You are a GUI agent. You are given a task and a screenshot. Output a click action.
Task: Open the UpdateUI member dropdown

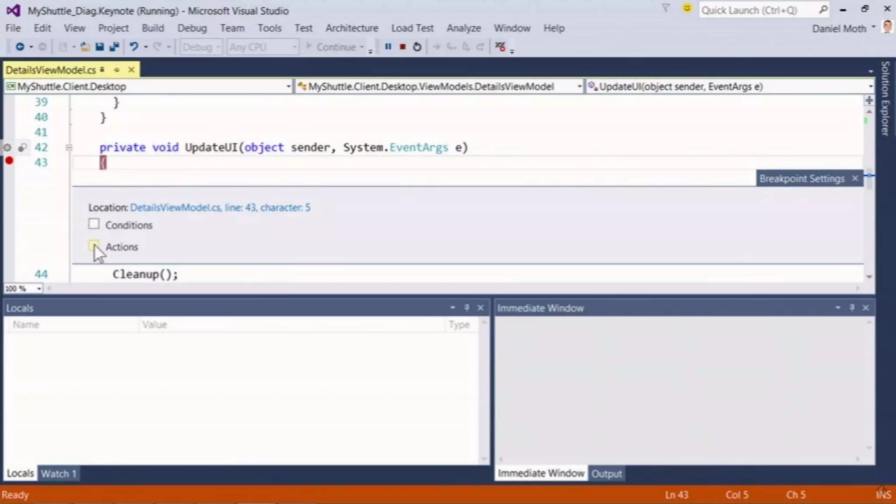(x=870, y=87)
